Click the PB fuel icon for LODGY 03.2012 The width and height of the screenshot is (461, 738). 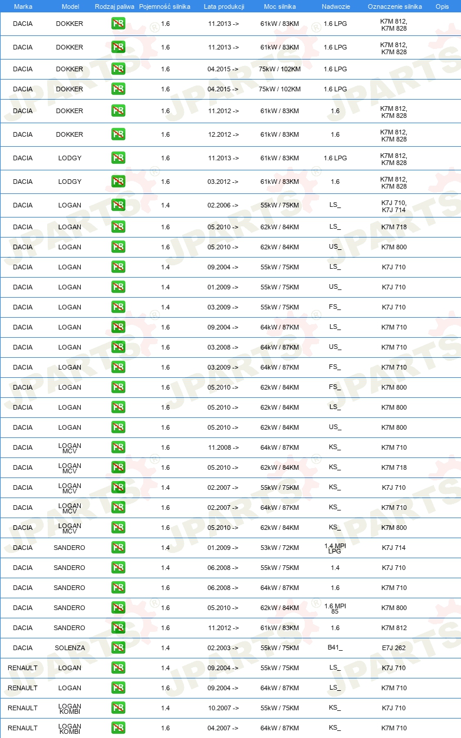(118, 182)
